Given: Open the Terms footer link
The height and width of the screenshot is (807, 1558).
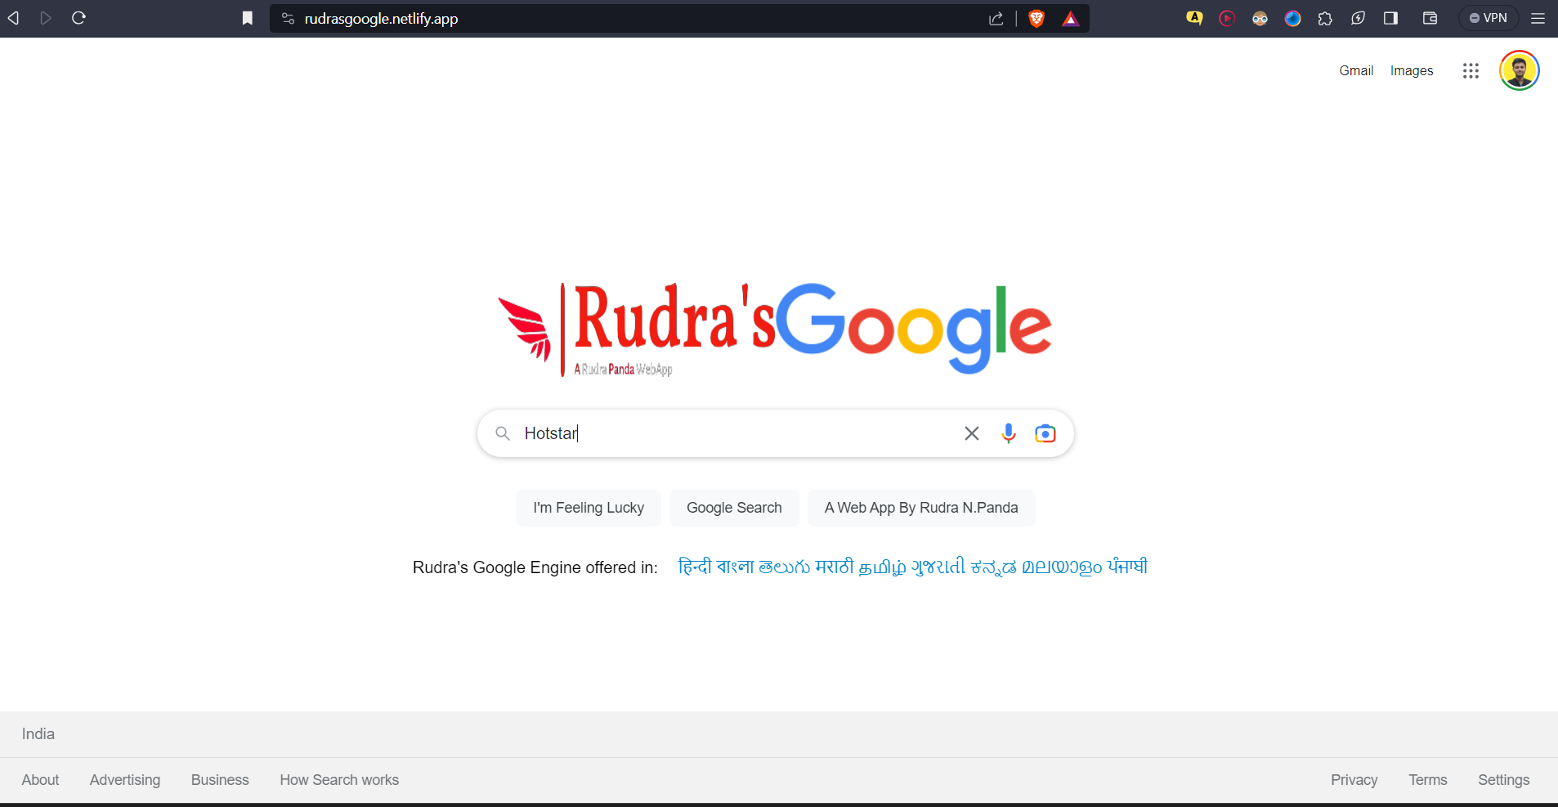Looking at the screenshot, I should tap(1427, 780).
